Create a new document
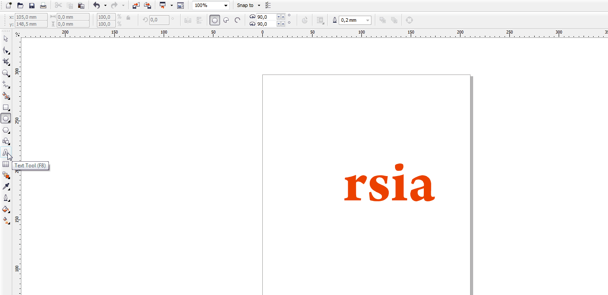608x295 pixels. pyautogui.click(x=8, y=5)
